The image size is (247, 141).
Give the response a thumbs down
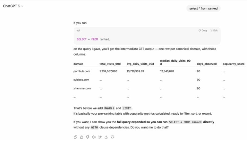88,137
